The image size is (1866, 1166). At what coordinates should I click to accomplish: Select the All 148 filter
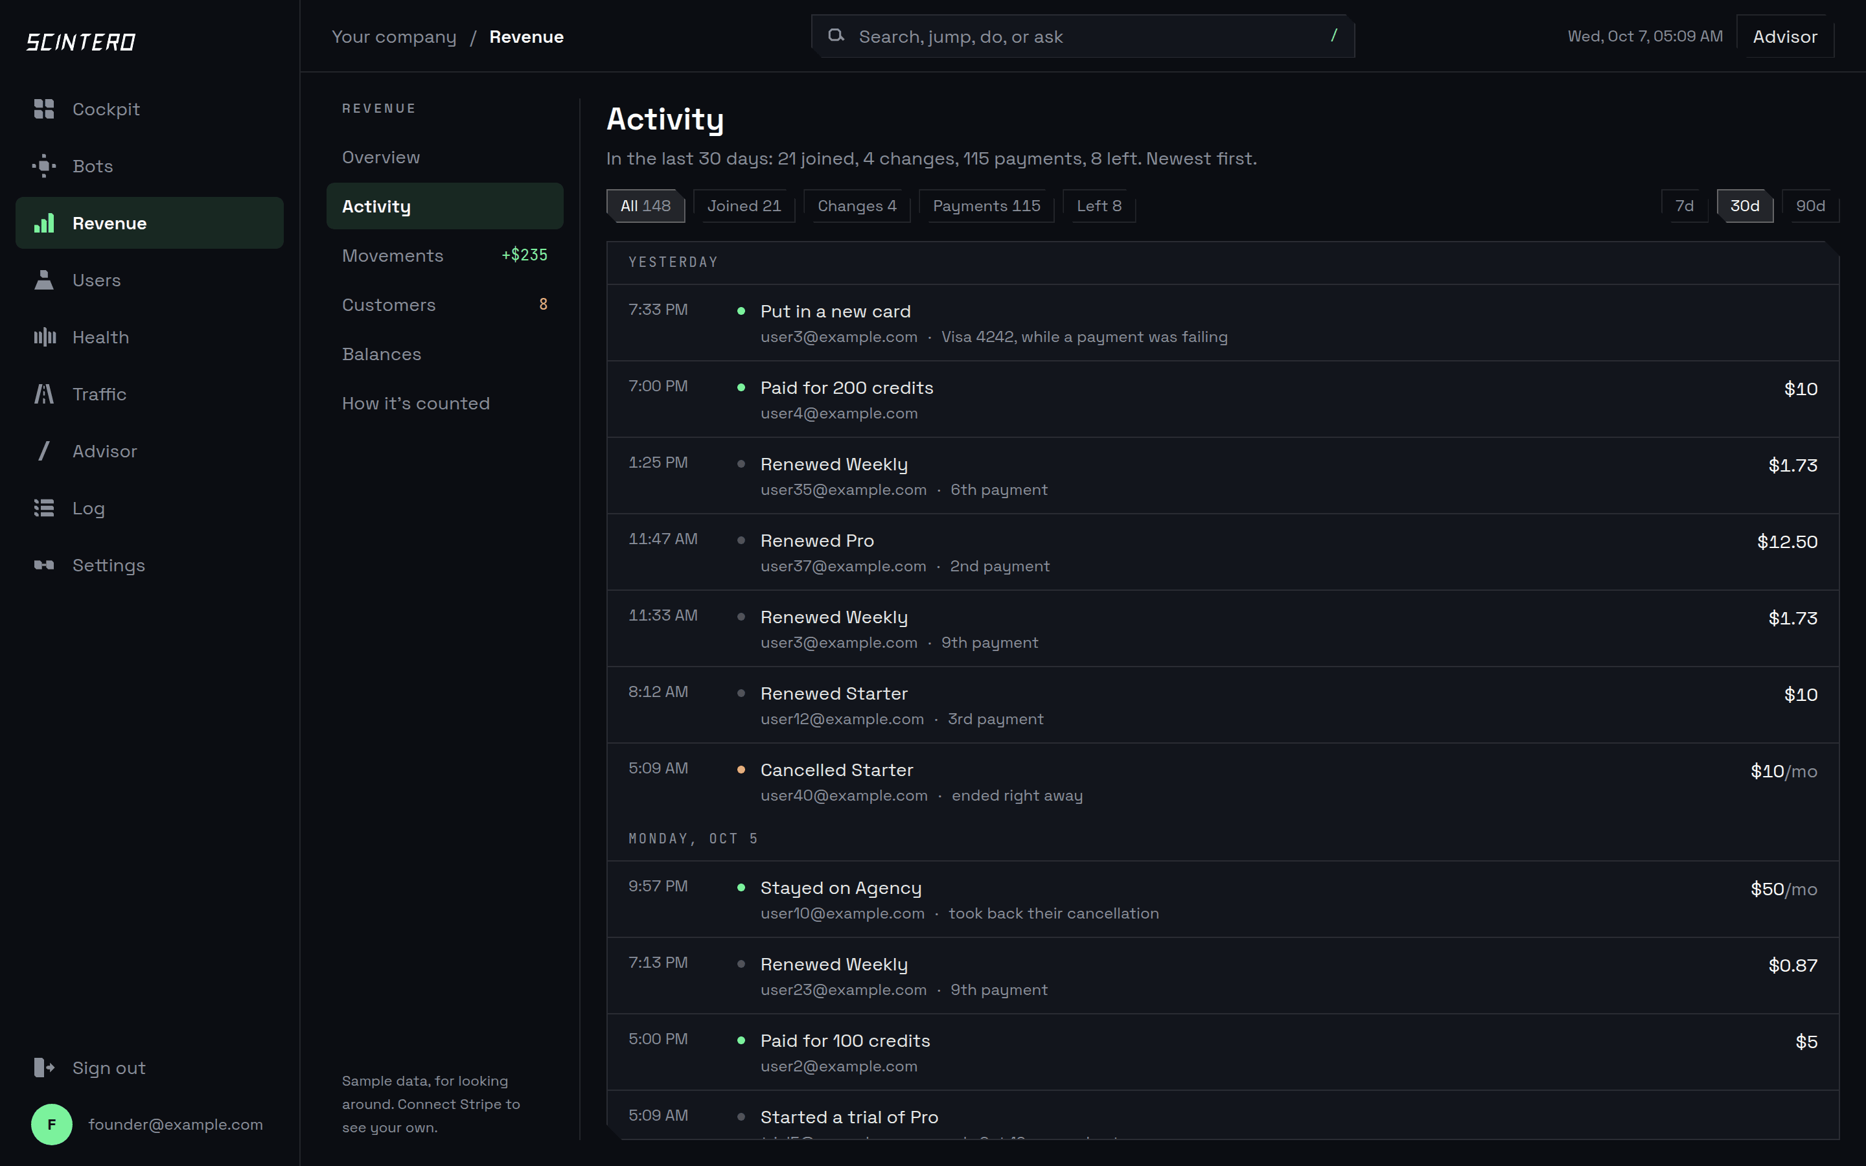645,206
